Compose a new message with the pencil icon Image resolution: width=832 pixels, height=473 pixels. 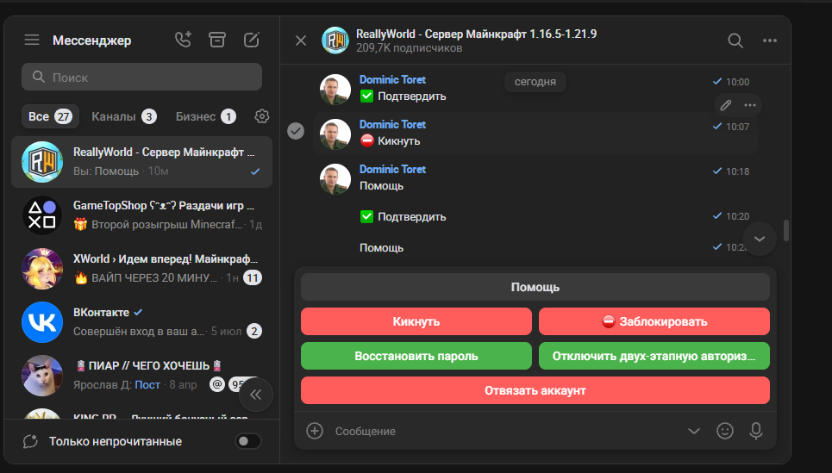click(x=252, y=40)
